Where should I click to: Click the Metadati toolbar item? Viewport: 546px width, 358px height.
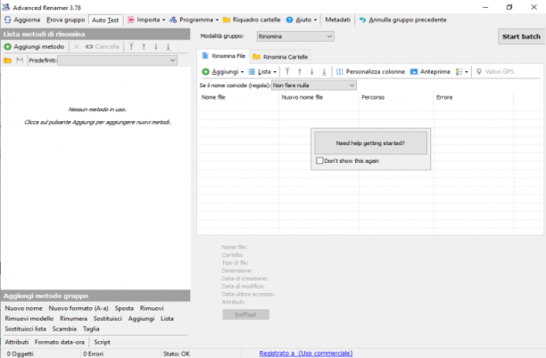point(337,20)
